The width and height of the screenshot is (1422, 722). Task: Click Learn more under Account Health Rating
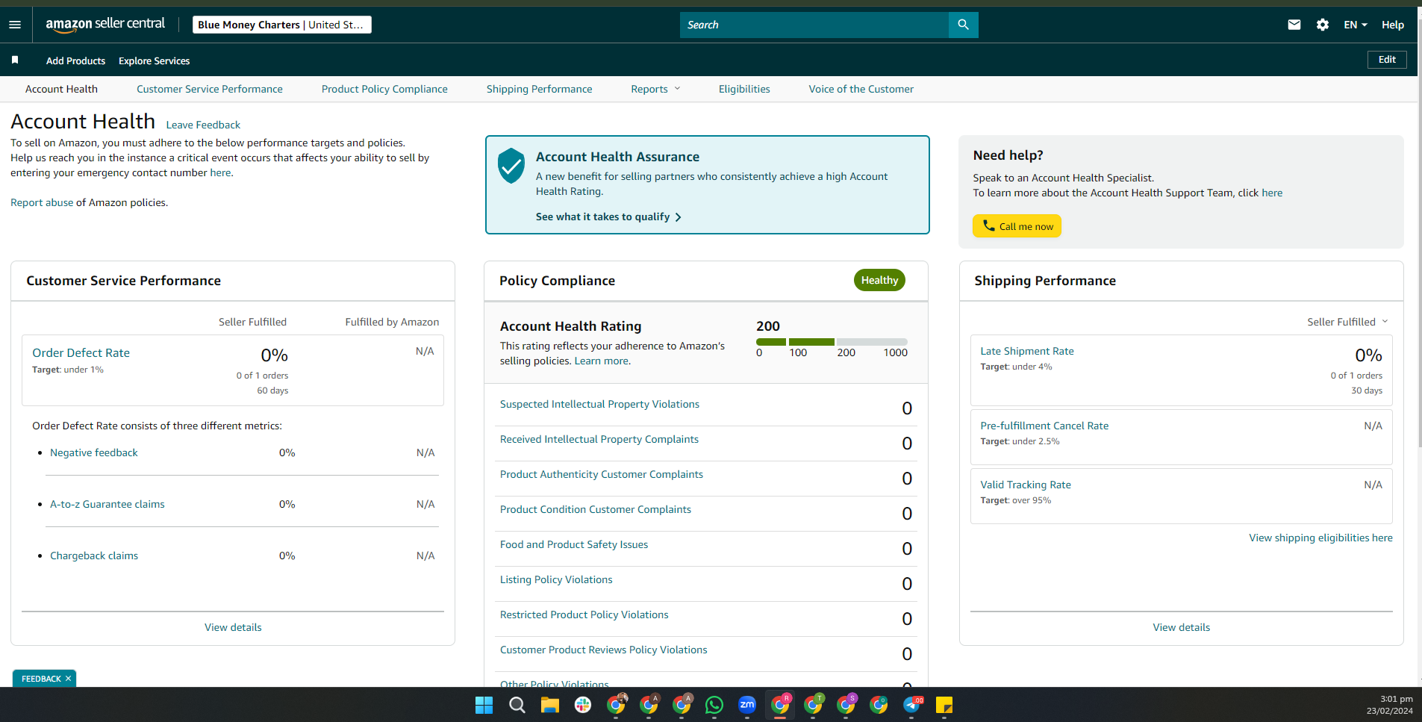tap(602, 361)
